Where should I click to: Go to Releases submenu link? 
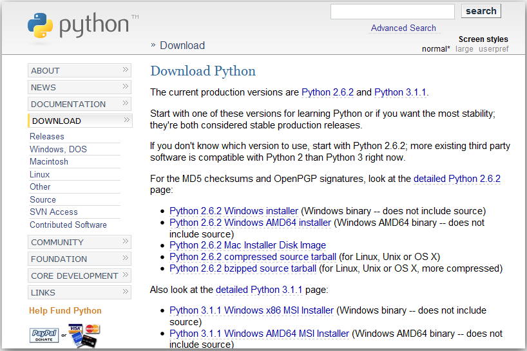click(47, 136)
